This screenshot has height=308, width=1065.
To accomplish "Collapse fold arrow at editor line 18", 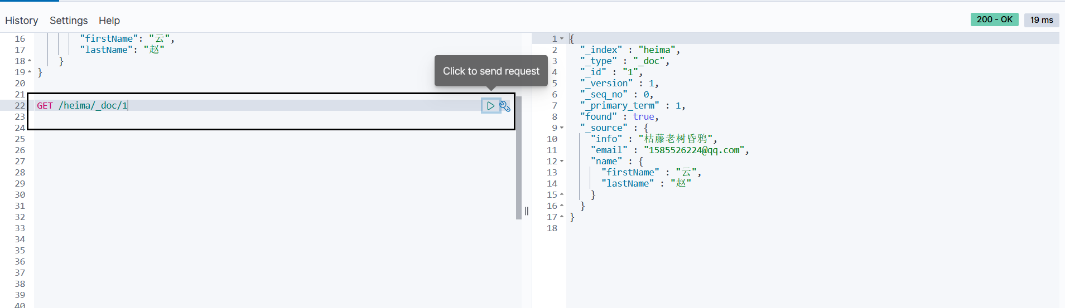I will point(30,61).
